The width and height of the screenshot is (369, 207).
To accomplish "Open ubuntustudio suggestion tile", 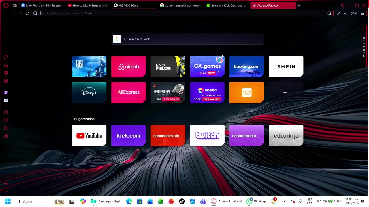I will click(x=246, y=136).
